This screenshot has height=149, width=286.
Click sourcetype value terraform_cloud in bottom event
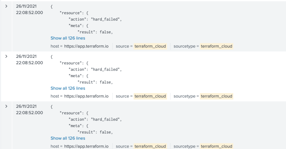coord(216,146)
